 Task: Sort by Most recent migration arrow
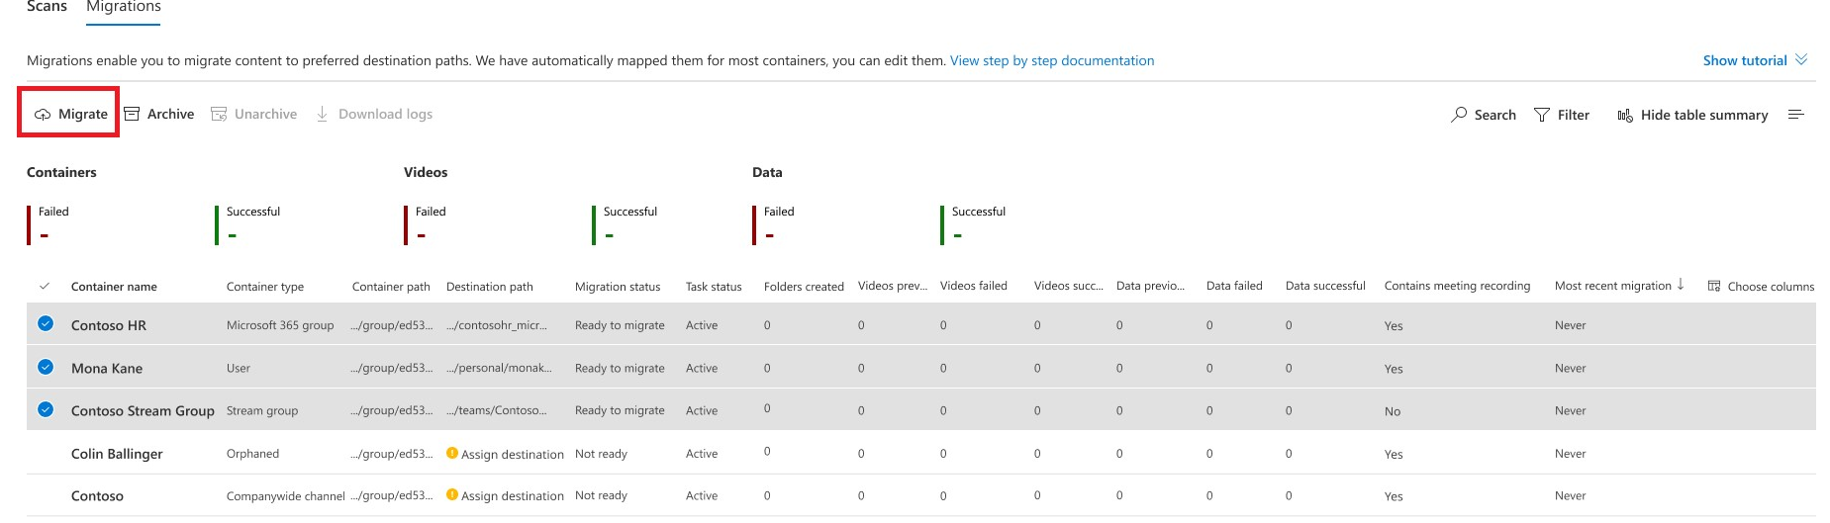[1681, 285]
